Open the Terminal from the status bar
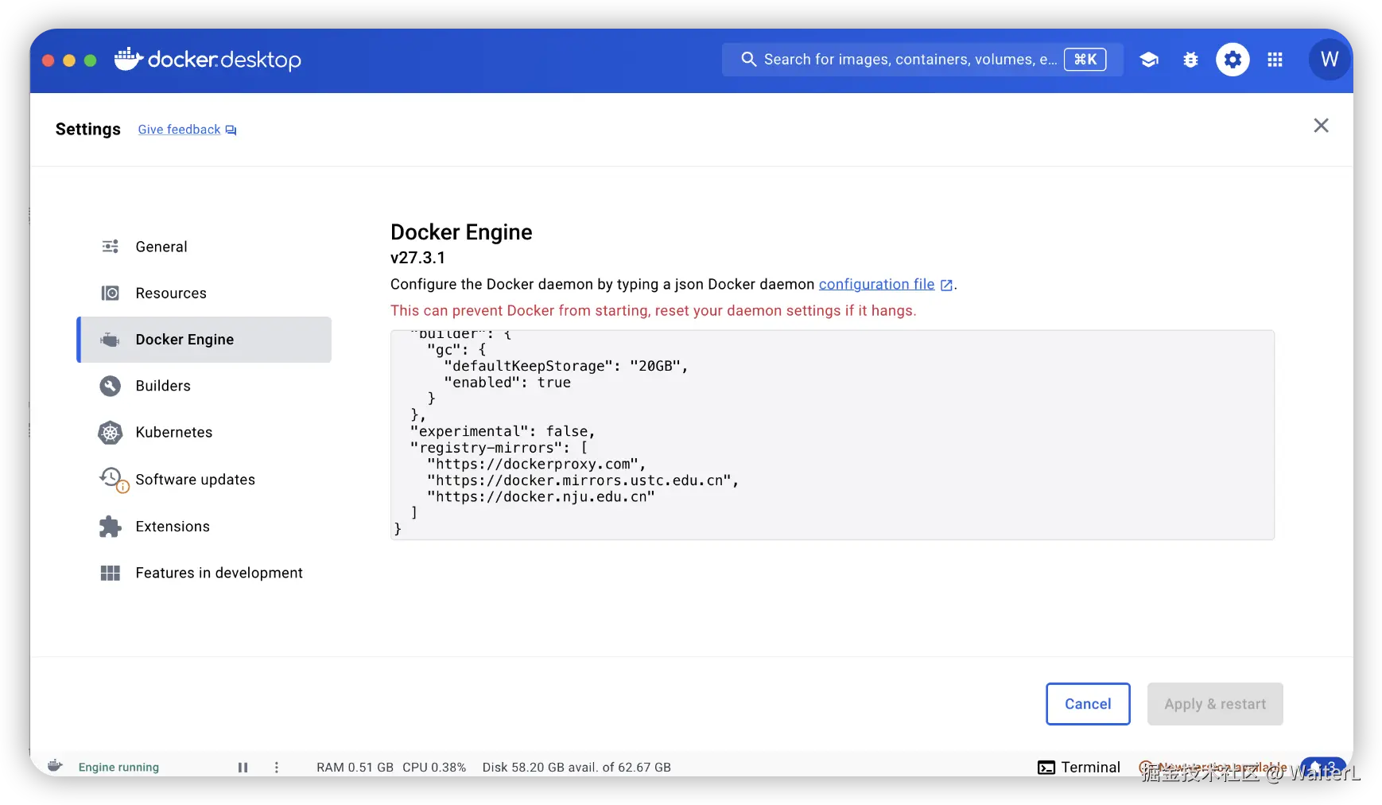Screen dimensions: 1382x805 pyautogui.click(x=1079, y=768)
